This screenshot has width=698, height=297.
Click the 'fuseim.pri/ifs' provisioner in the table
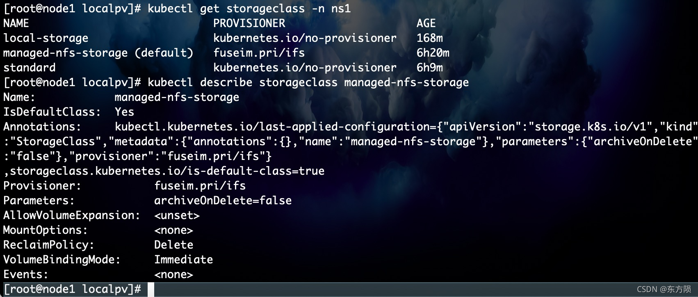259,53
